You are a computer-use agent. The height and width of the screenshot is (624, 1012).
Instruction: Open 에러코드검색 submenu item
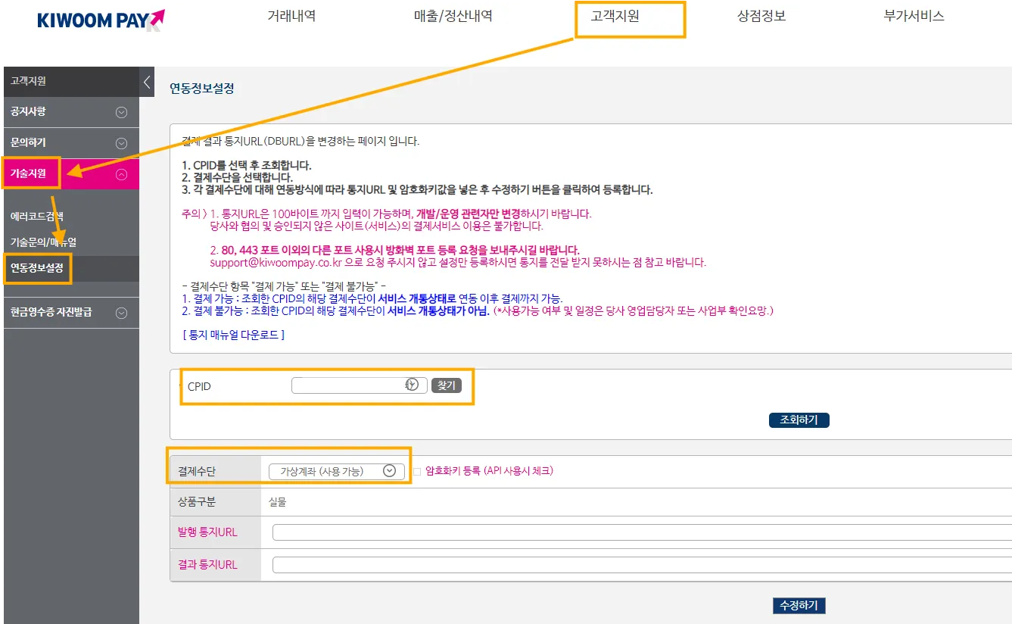(x=37, y=216)
